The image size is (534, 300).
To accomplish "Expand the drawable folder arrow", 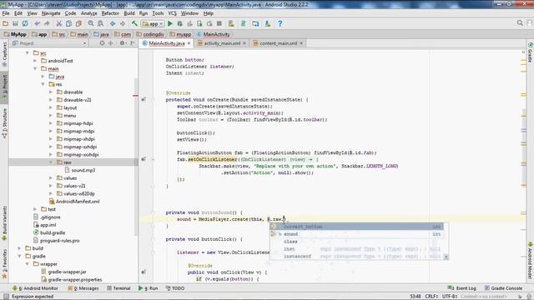I will (51, 92).
